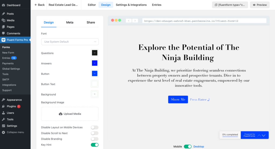Click the Plugins update badge
The width and height of the screenshot is (275, 149).
tap(19, 106)
